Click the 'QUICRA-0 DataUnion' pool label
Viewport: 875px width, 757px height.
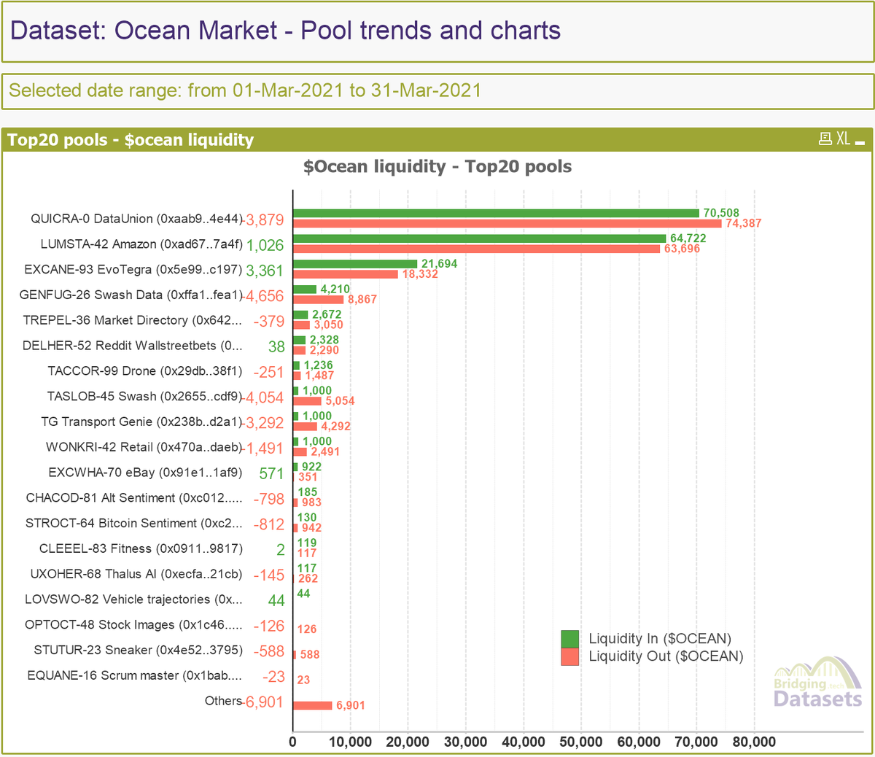(x=136, y=219)
